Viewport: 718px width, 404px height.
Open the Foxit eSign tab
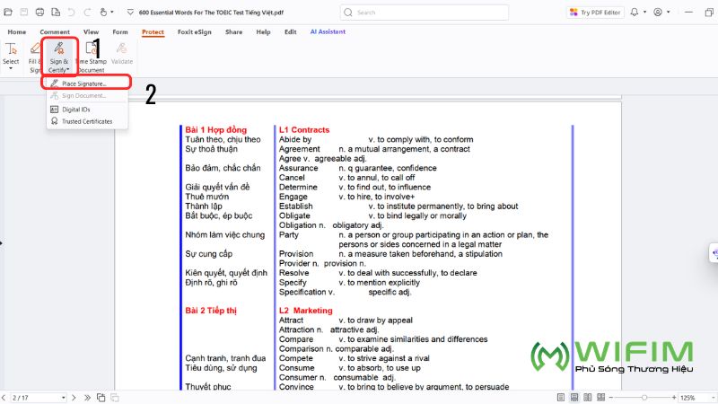point(194,31)
